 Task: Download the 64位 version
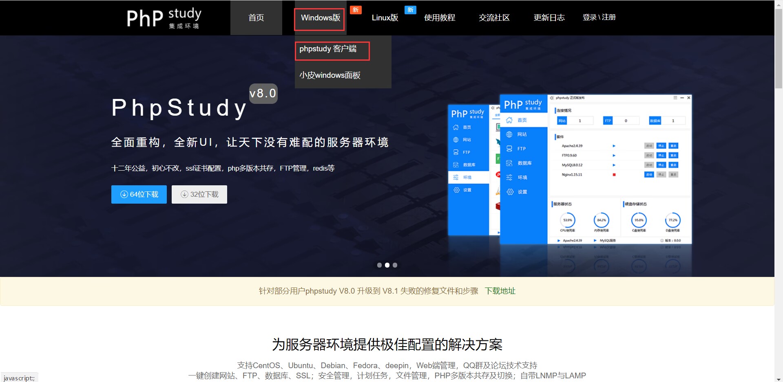pyautogui.click(x=139, y=194)
